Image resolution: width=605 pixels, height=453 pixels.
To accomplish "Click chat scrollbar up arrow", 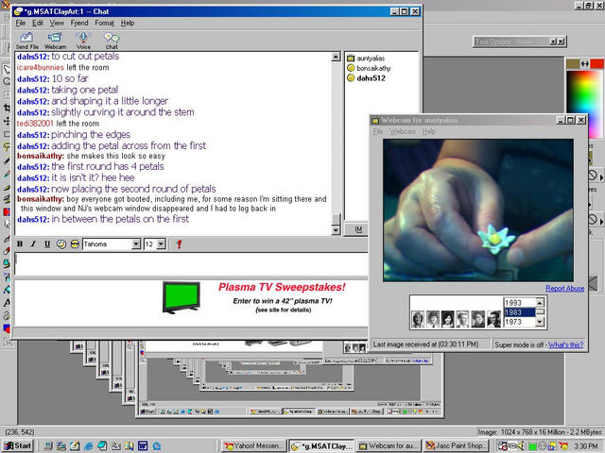I will (x=337, y=57).
